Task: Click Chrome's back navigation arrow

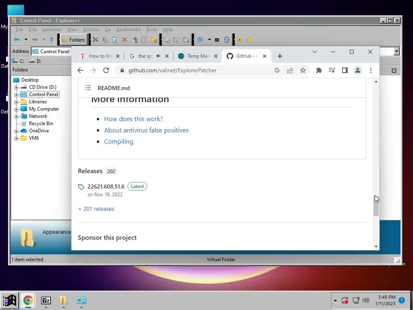Action: pos(80,70)
